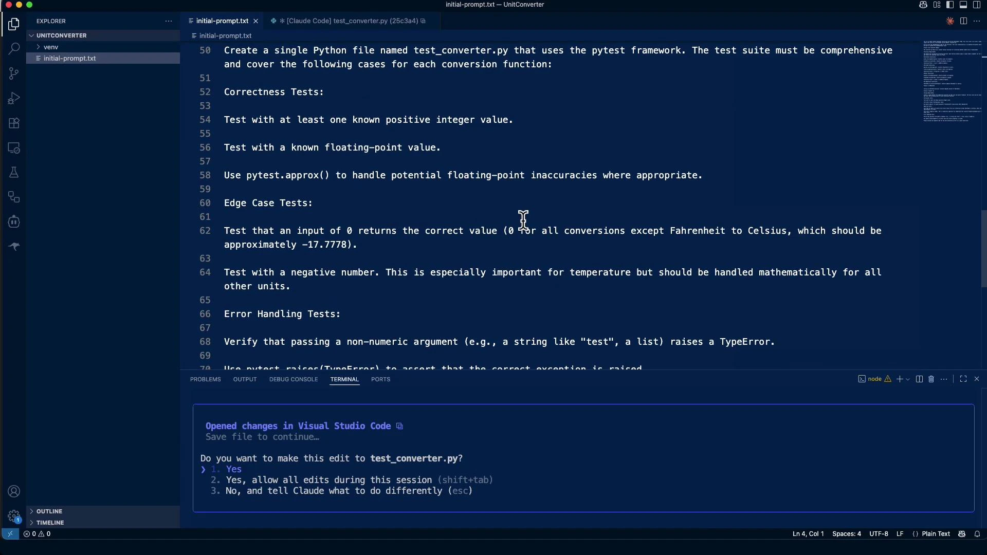The height and width of the screenshot is (555, 987).
Task: Open the Run and Debug view
Action: tap(14, 98)
